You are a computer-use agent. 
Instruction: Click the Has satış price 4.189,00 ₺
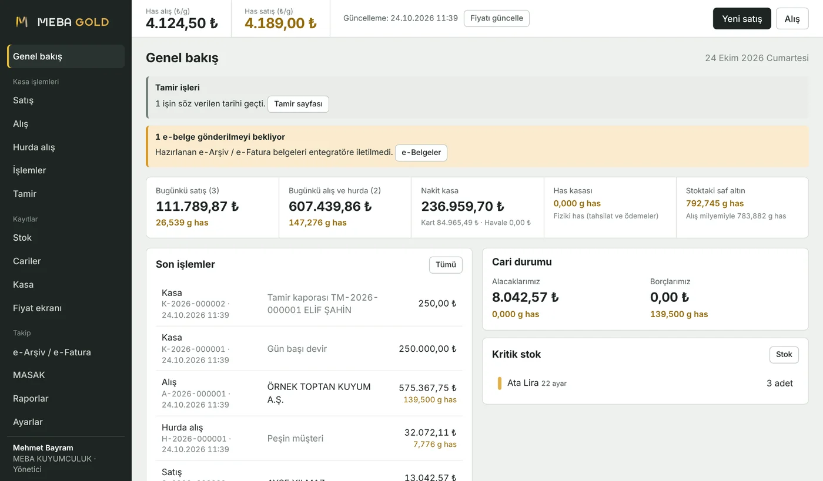coord(280,23)
